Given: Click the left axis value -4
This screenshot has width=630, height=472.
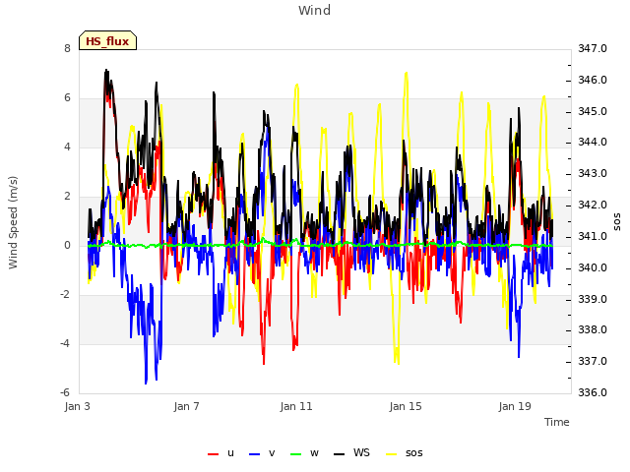Looking at the screenshot, I should click(65, 343).
